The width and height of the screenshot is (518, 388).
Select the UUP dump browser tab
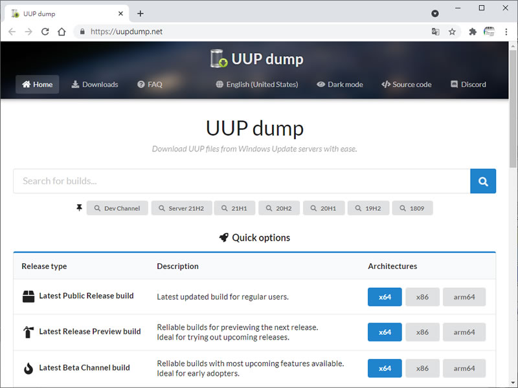point(67,14)
